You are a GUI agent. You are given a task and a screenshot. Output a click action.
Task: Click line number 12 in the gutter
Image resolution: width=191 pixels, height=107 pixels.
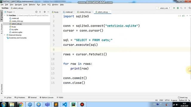point(53,68)
